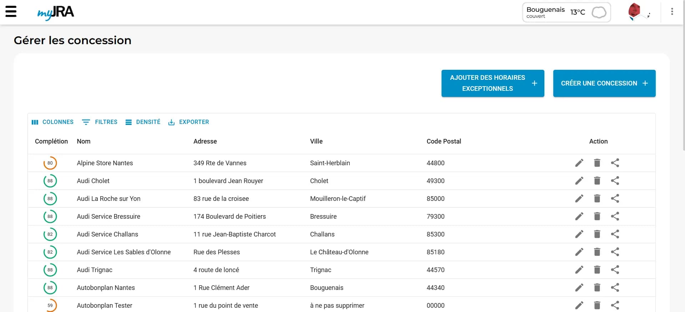The height and width of the screenshot is (312, 685).
Task: Click the myJRA logo
Action: tap(56, 12)
